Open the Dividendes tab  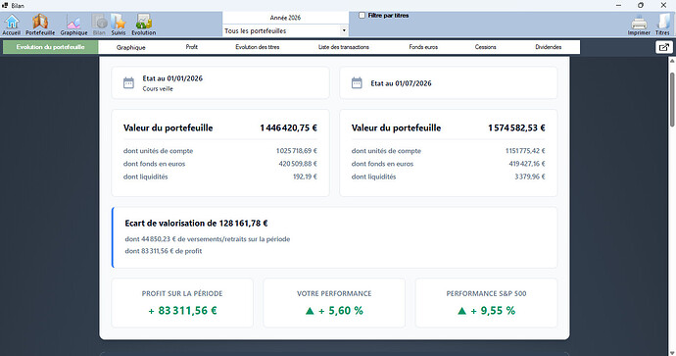[x=549, y=47]
